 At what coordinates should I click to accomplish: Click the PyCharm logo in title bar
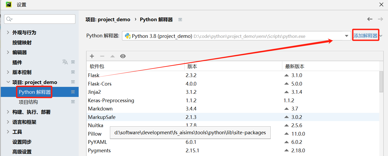pyautogui.click(x=9, y=4)
